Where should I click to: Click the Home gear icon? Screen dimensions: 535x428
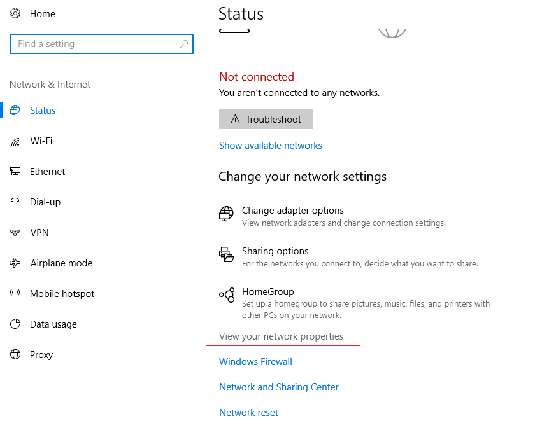[x=15, y=13]
